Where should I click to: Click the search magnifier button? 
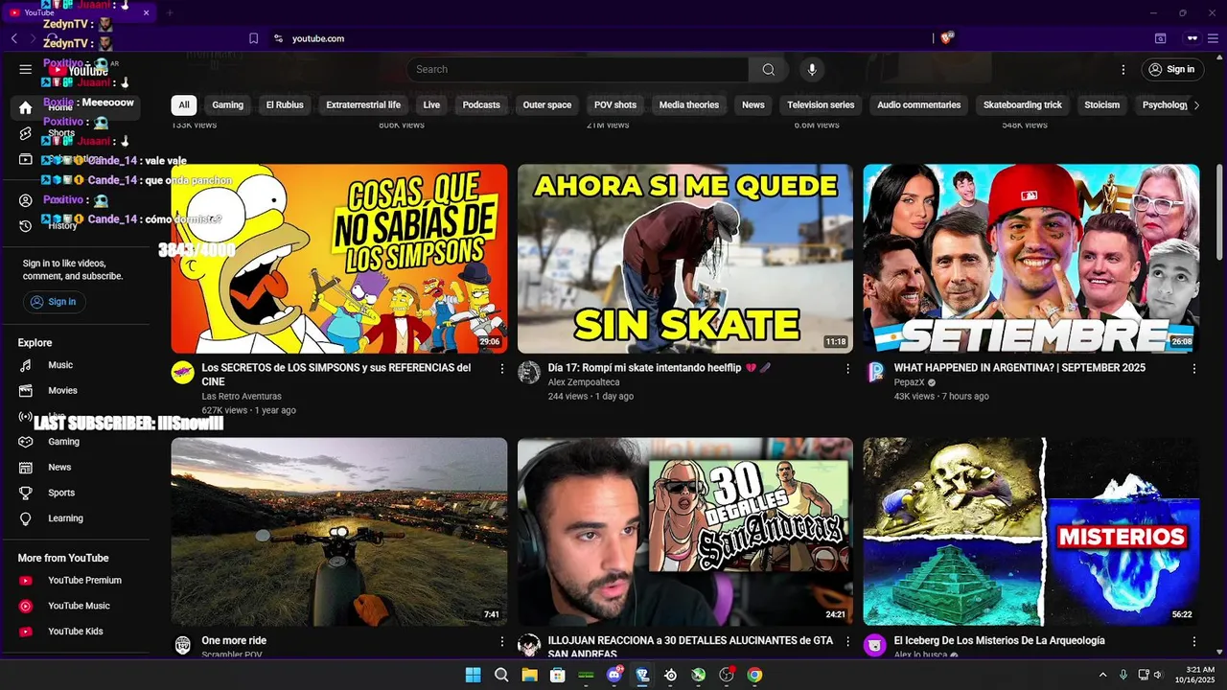pyautogui.click(x=768, y=69)
